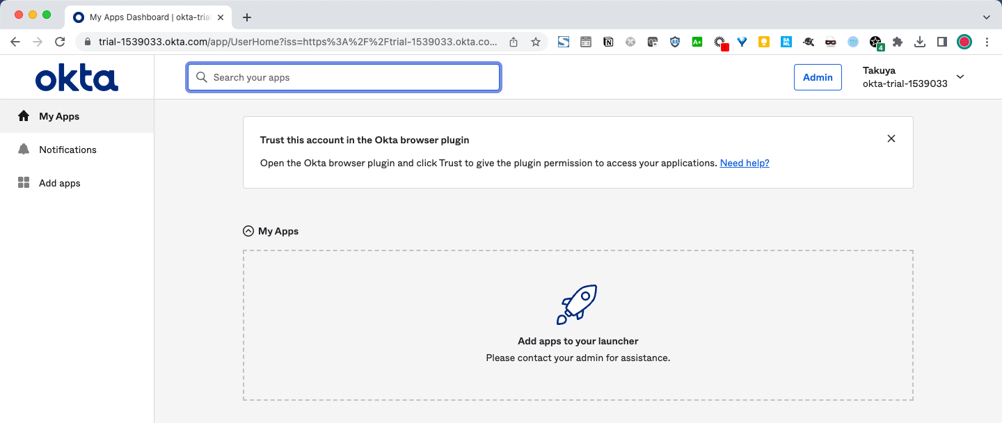Focus the Search your apps field

click(x=344, y=77)
